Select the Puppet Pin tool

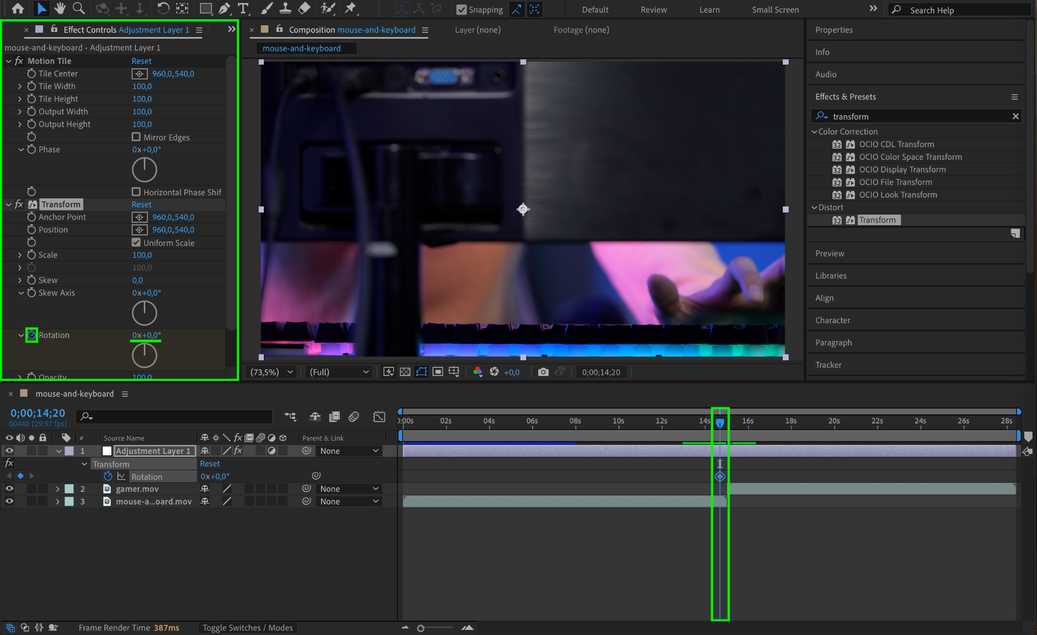point(350,9)
